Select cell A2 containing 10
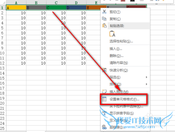The width and height of the screenshot is (175, 132). coord(16,13)
